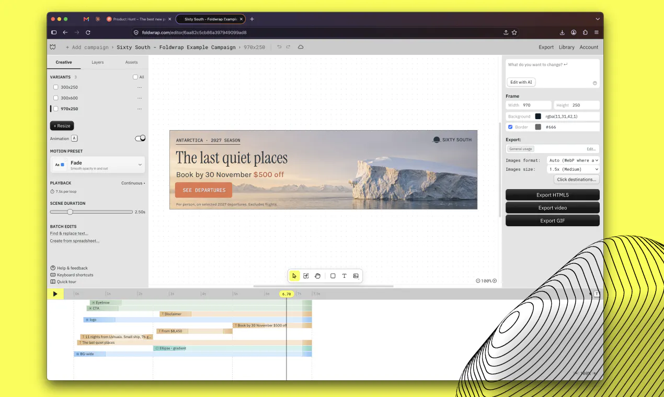Switch to the Product Hunt browser tab
This screenshot has height=397, width=664.
[139, 19]
